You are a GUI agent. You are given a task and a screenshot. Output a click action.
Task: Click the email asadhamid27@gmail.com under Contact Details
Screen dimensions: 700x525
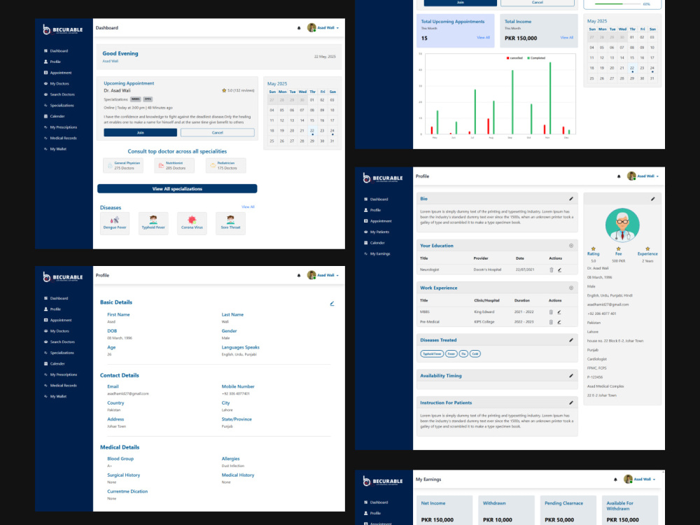[127, 393]
